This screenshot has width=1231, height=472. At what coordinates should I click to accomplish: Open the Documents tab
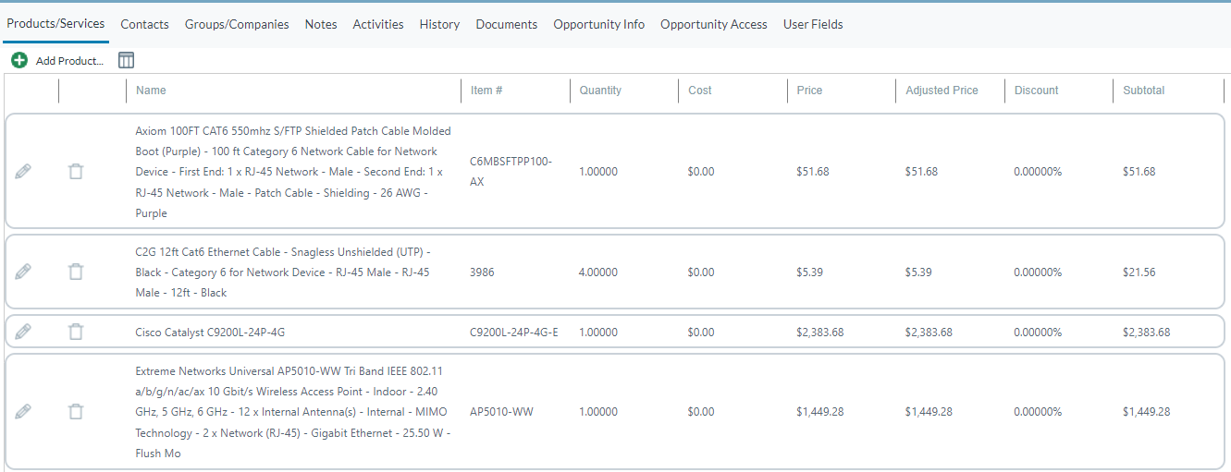(506, 25)
